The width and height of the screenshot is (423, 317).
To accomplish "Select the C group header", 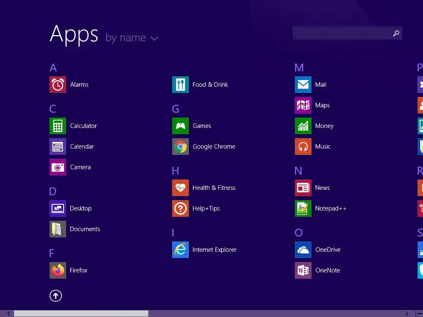I will click(53, 109).
